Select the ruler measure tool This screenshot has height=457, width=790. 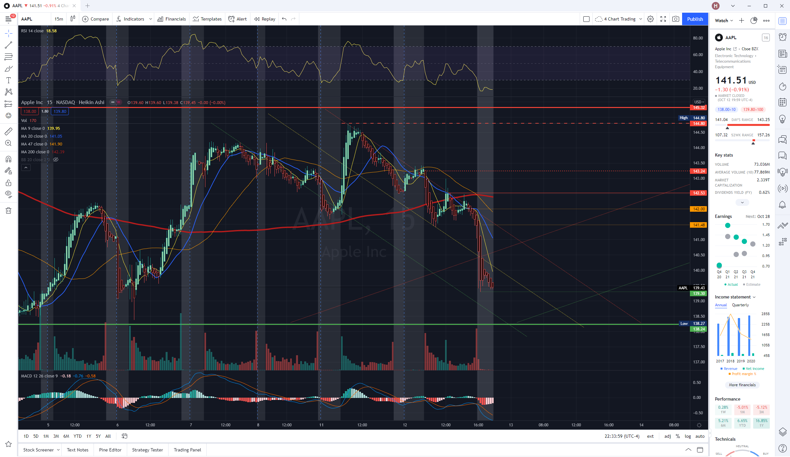(x=9, y=131)
